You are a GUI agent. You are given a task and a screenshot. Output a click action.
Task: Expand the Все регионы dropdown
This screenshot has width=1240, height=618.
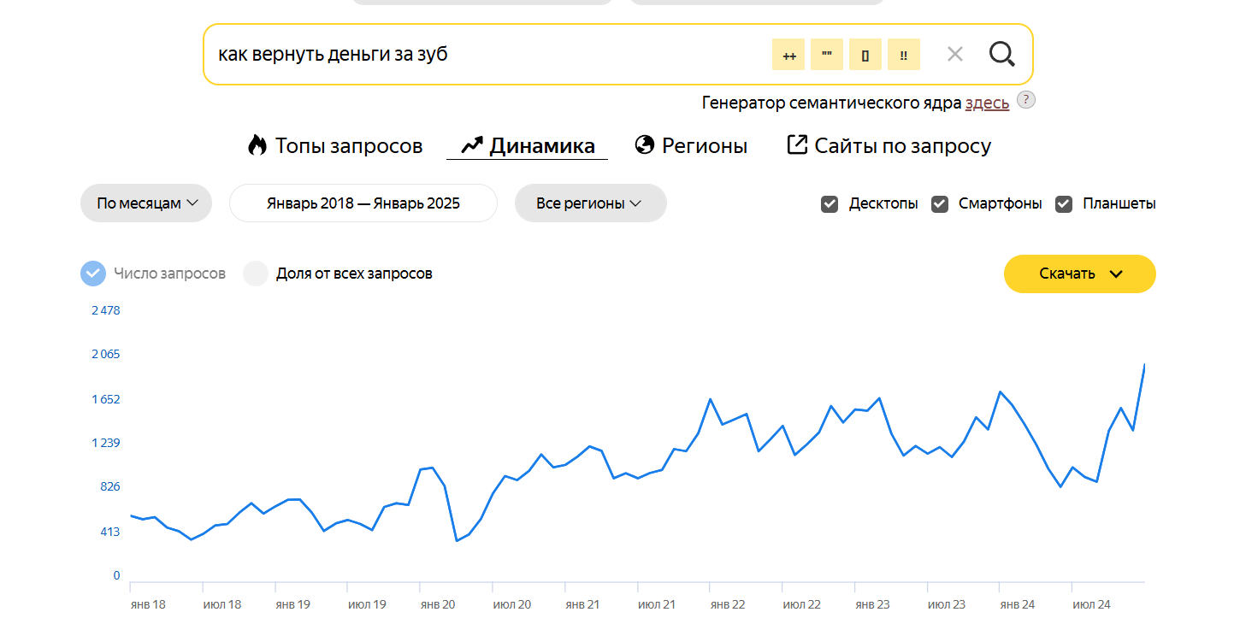click(590, 203)
